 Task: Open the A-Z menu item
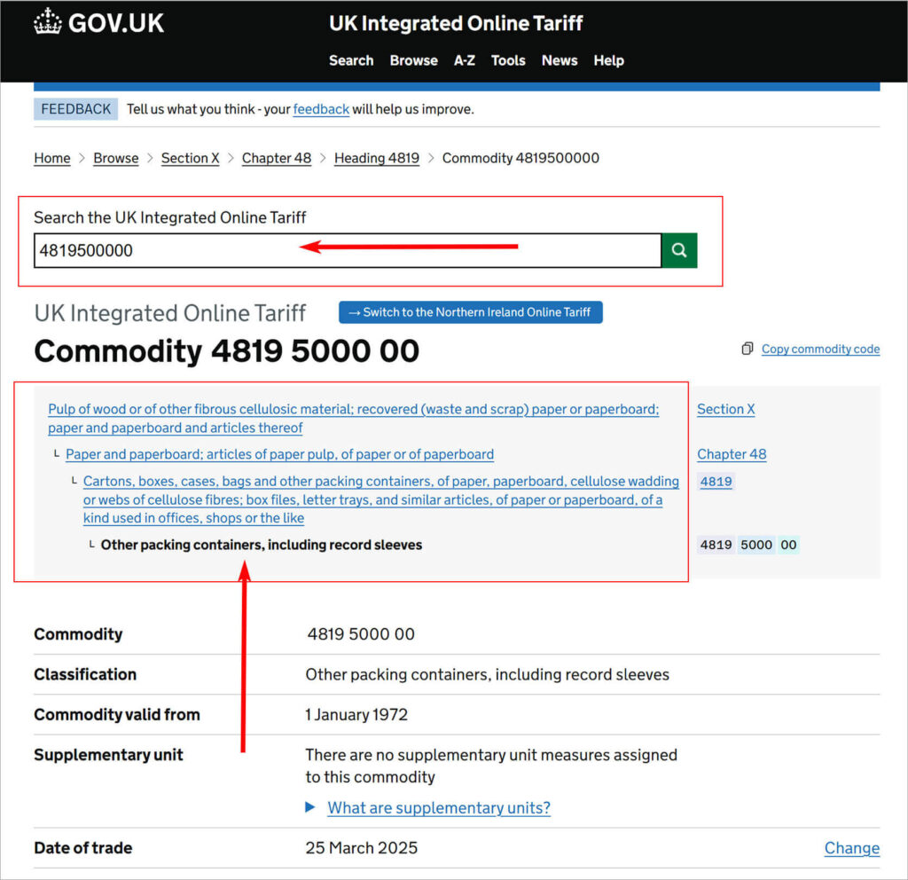[x=465, y=60]
